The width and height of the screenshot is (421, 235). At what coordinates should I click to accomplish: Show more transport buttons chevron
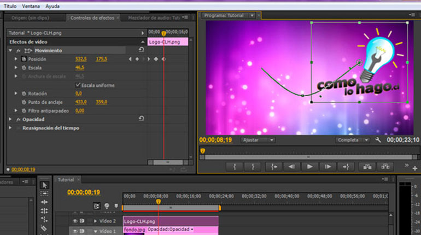click(406, 165)
